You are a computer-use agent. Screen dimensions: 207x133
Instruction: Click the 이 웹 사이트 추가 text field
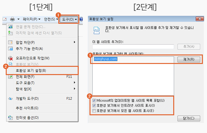coord(133,47)
